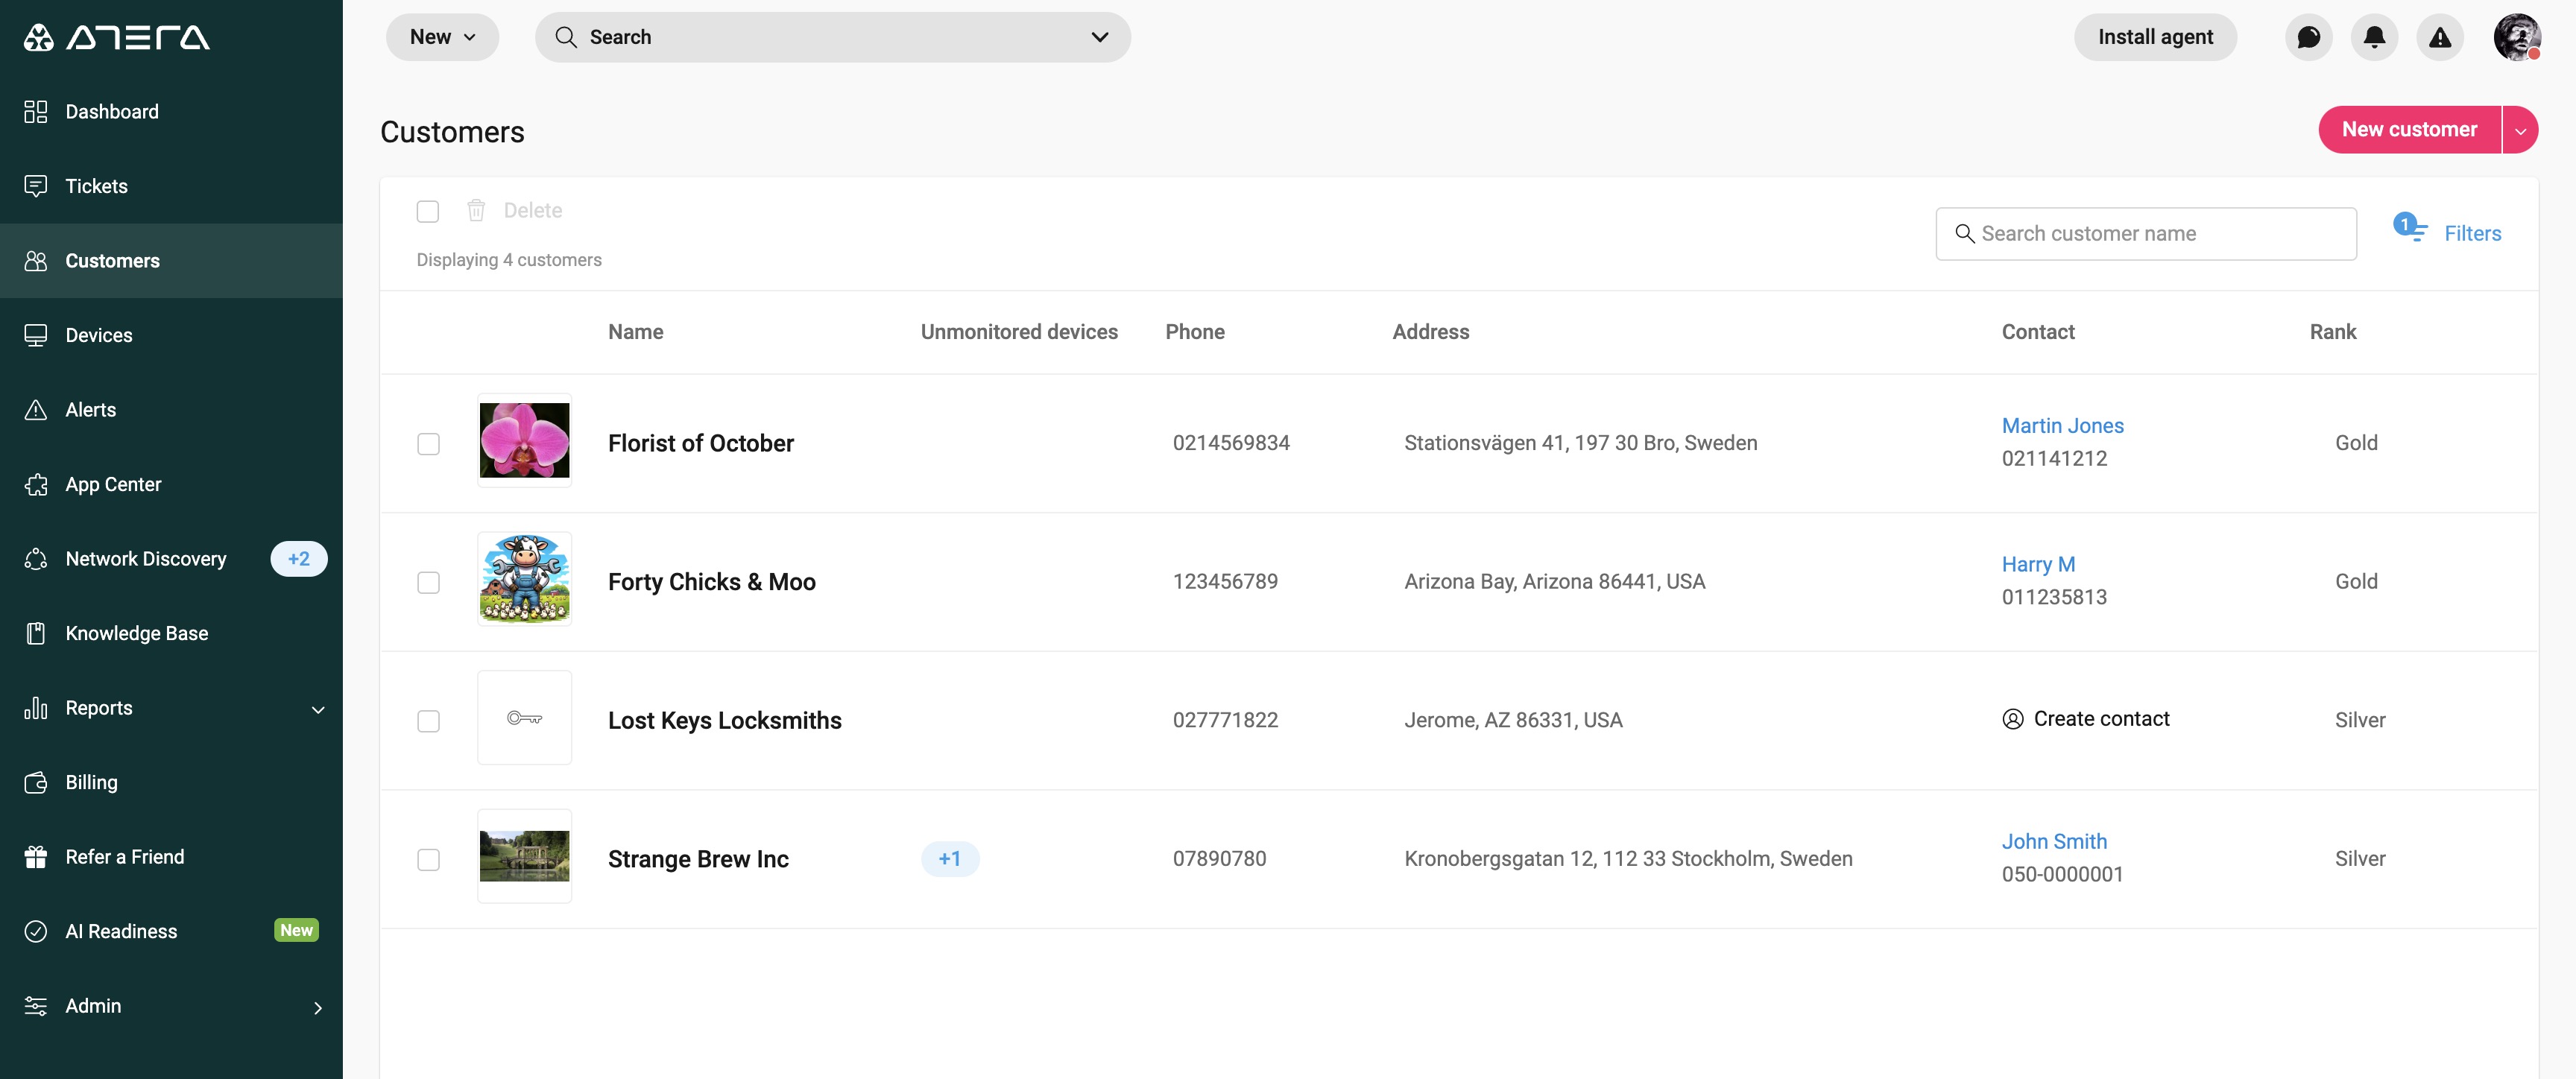Viewport: 2576px width, 1079px height.
Task: Click the Delete trash icon
Action: pyautogui.click(x=476, y=210)
